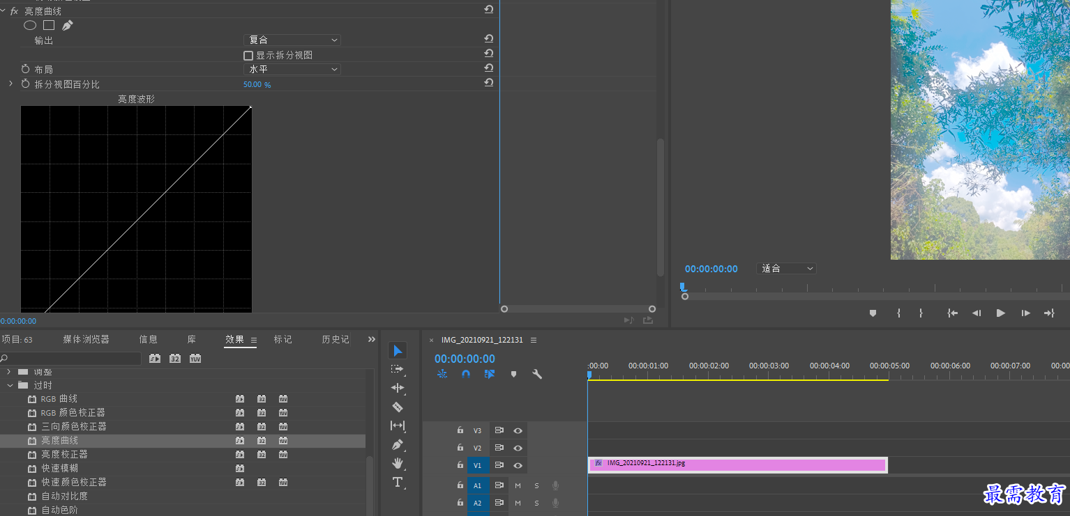Show hidden panel tabs via overflow arrows

[371, 339]
